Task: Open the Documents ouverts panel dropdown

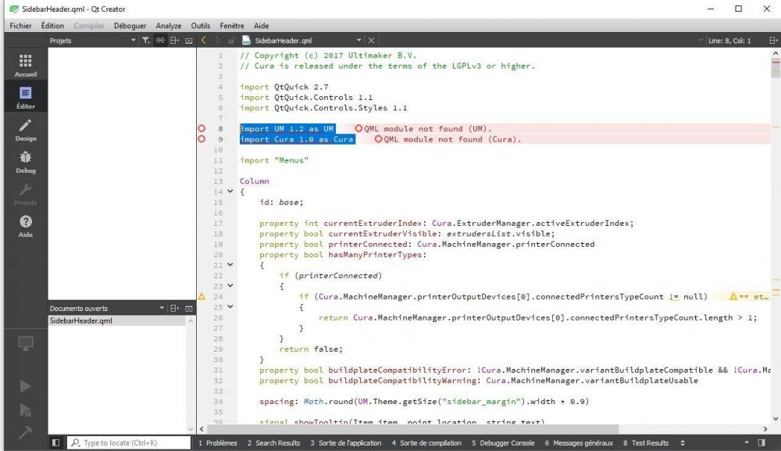Action: pos(162,309)
